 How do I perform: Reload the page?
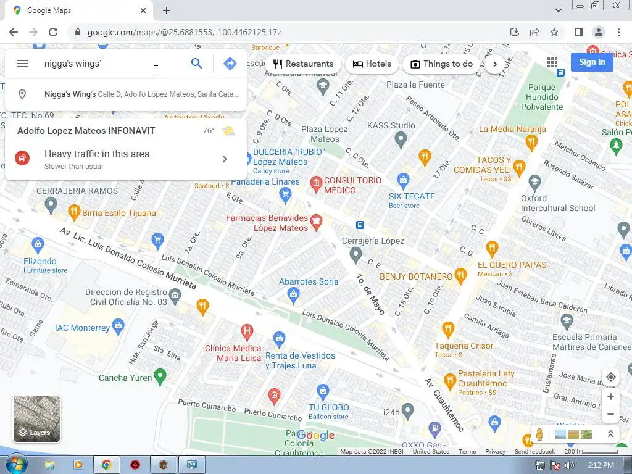tap(53, 32)
